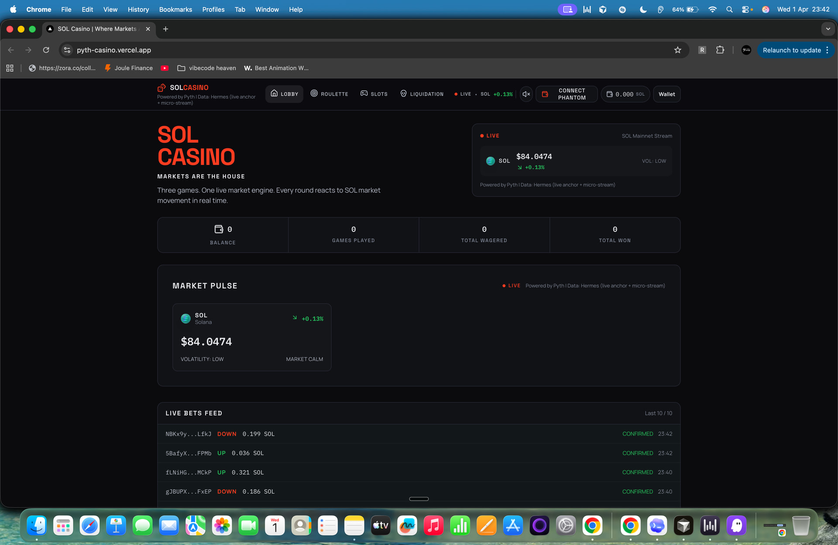Open the YouTube bookmark icon
Viewport: 838px width, 545px height.
[x=165, y=68]
